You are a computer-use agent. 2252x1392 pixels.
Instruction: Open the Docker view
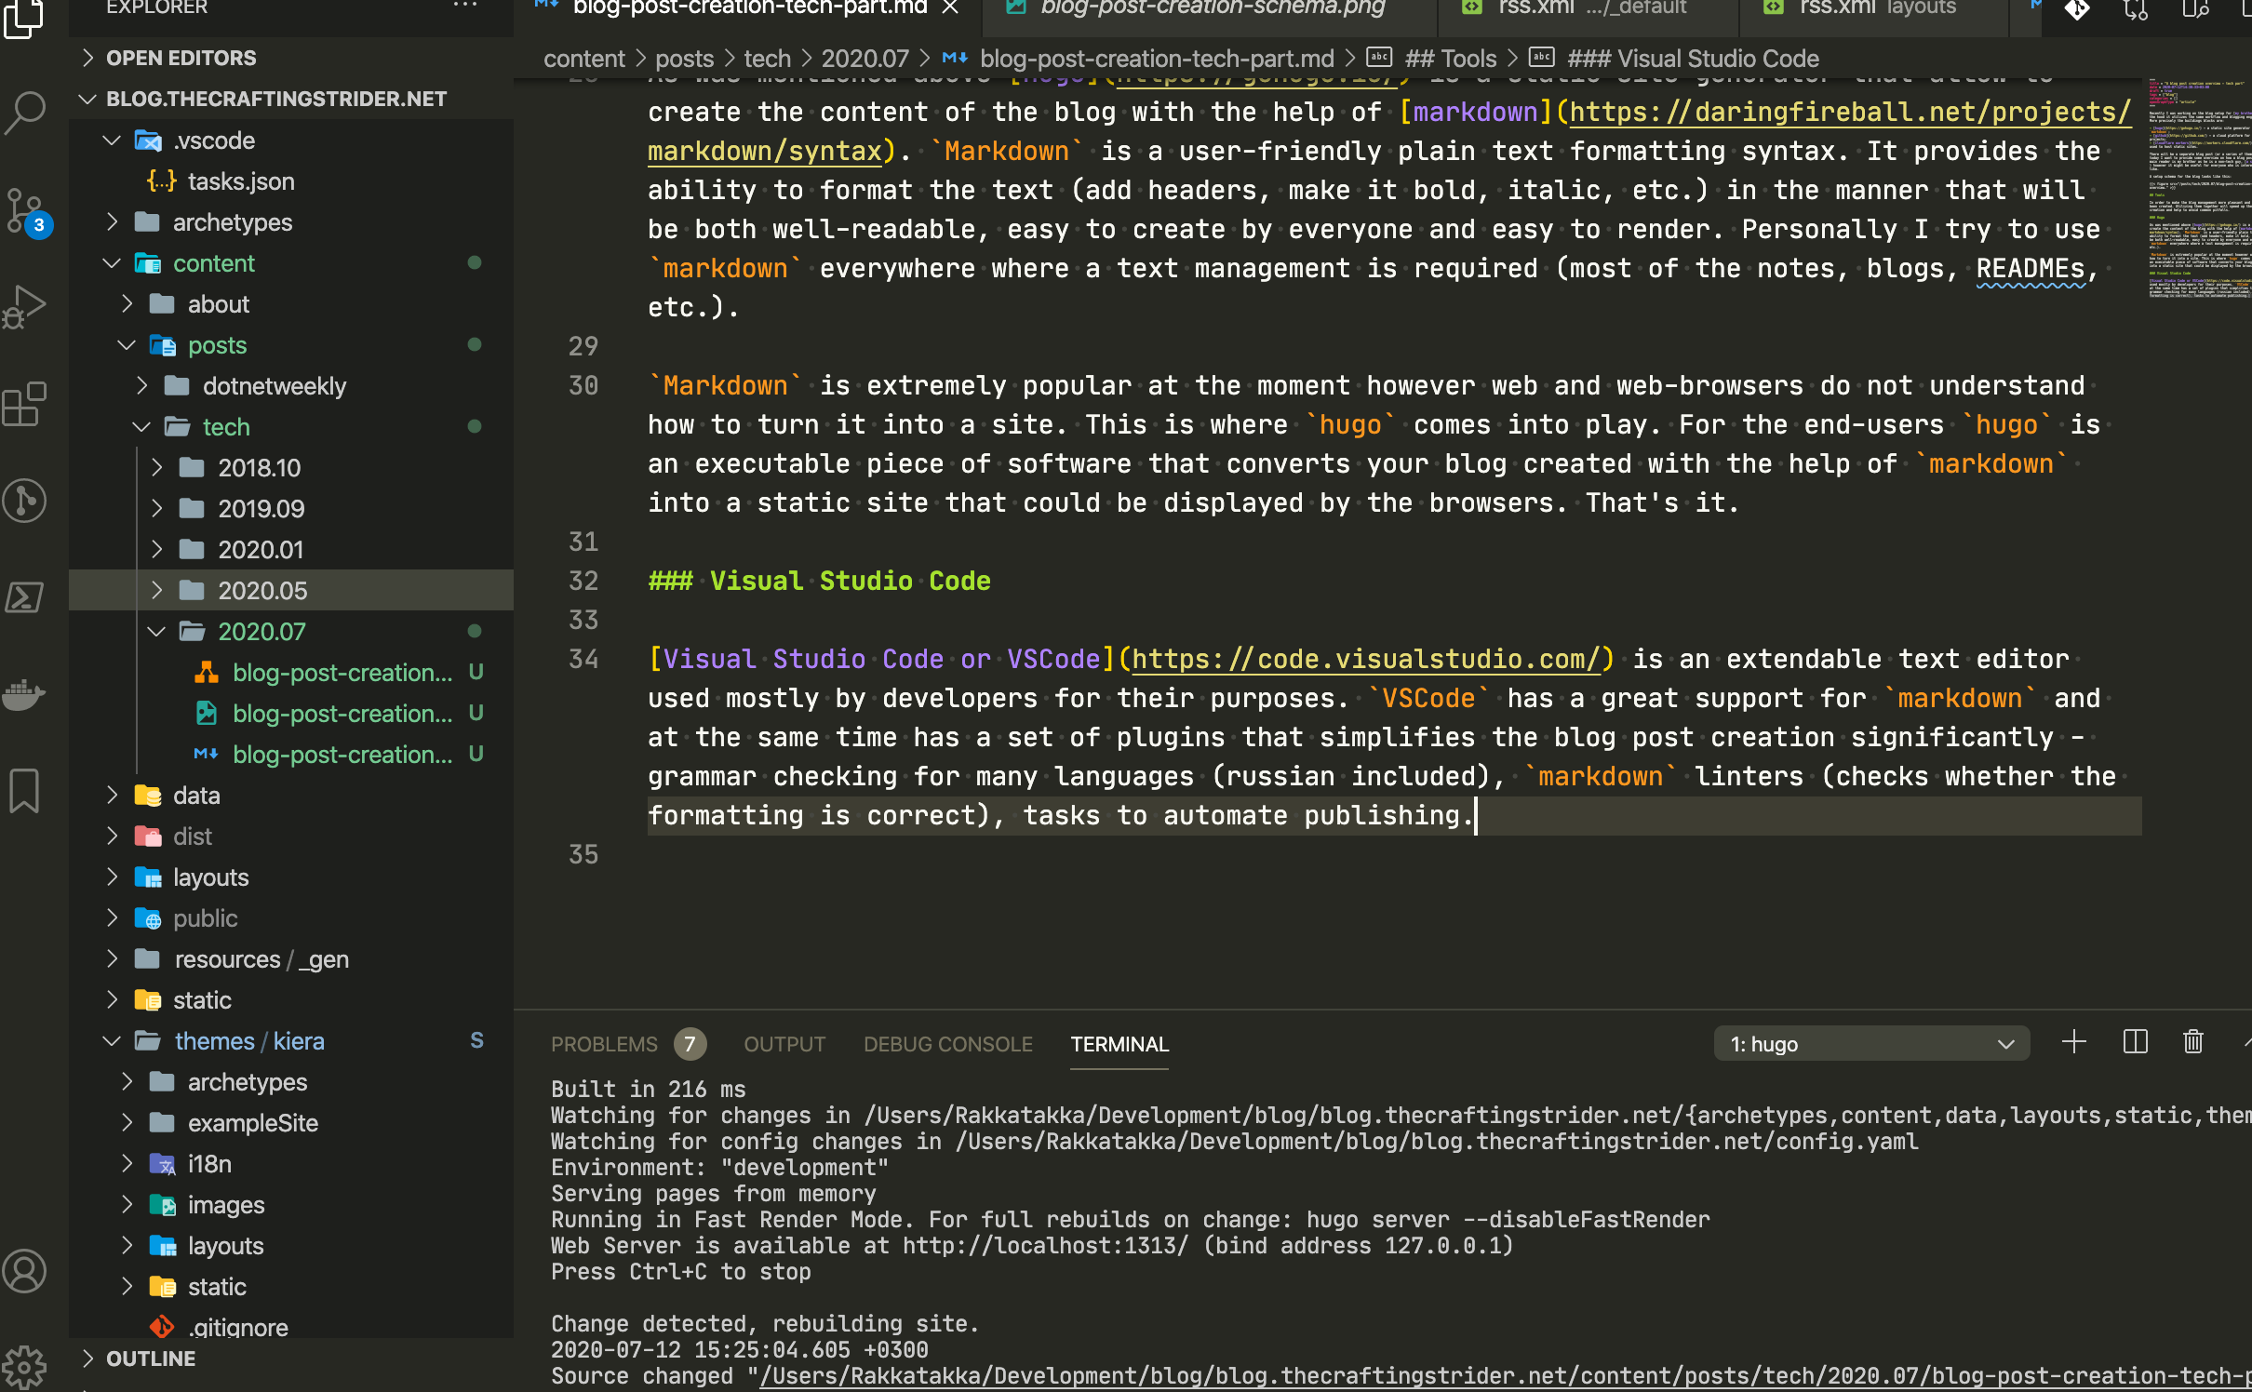[x=24, y=693]
